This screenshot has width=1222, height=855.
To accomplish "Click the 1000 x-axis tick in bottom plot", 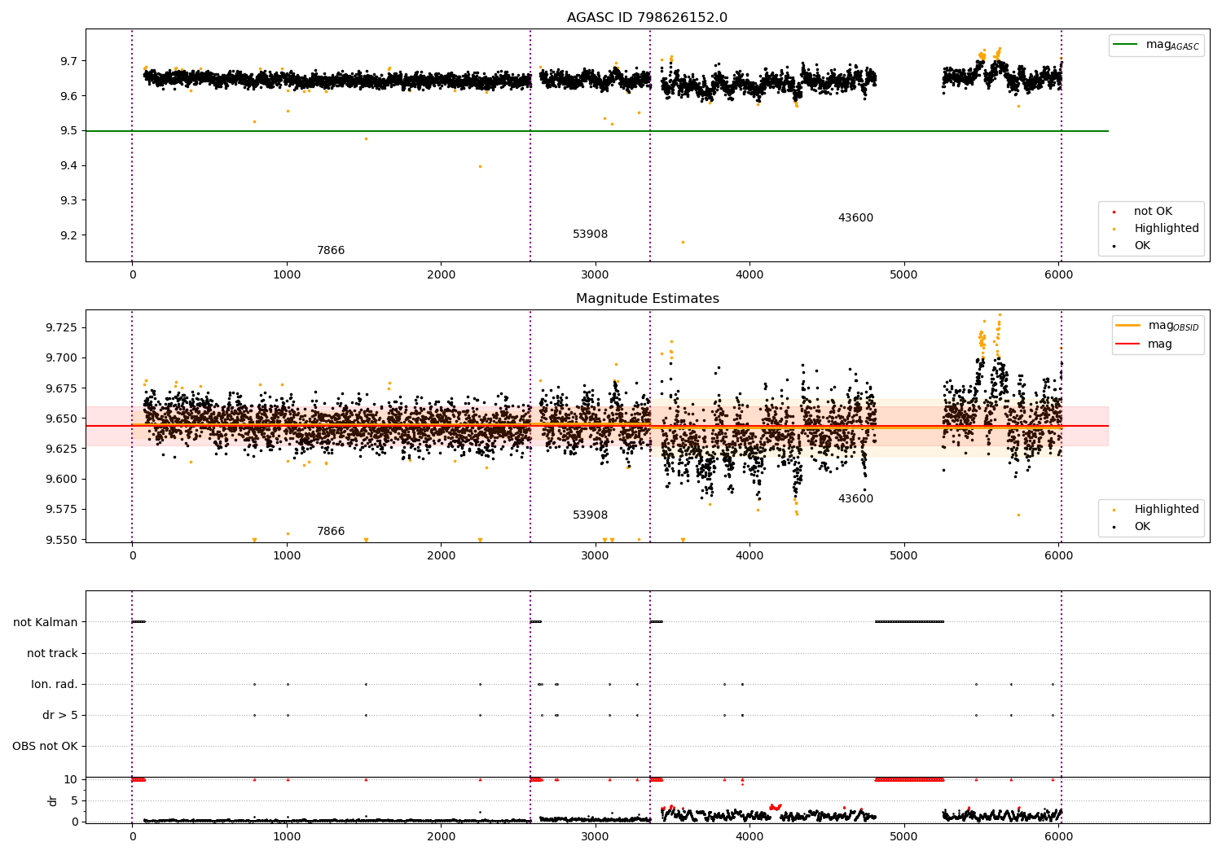I will (x=286, y=835).
